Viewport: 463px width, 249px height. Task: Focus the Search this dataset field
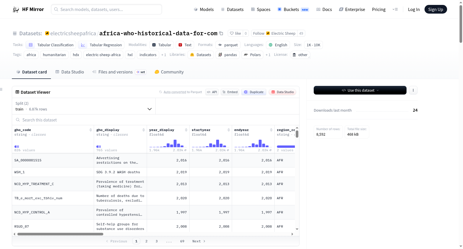point(156,120)
